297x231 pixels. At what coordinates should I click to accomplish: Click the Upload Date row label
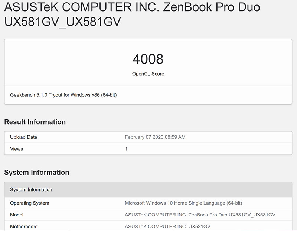click(23, 137)
